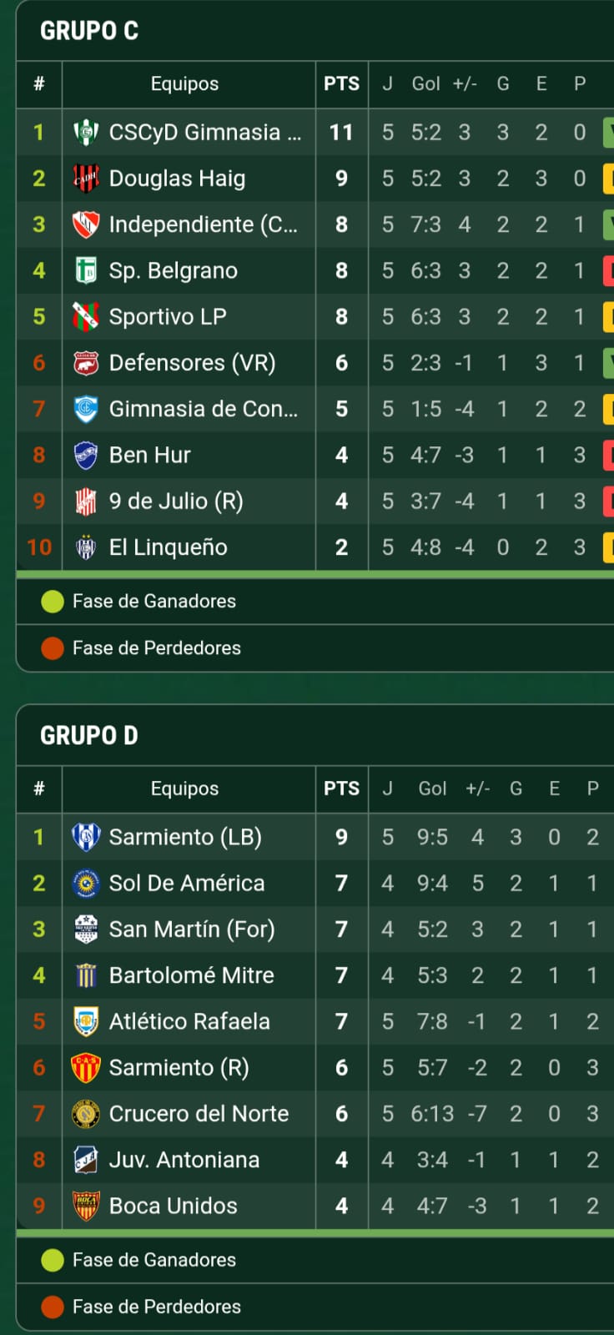Click the Sarmiento (R) team badge

point(86,1068)
